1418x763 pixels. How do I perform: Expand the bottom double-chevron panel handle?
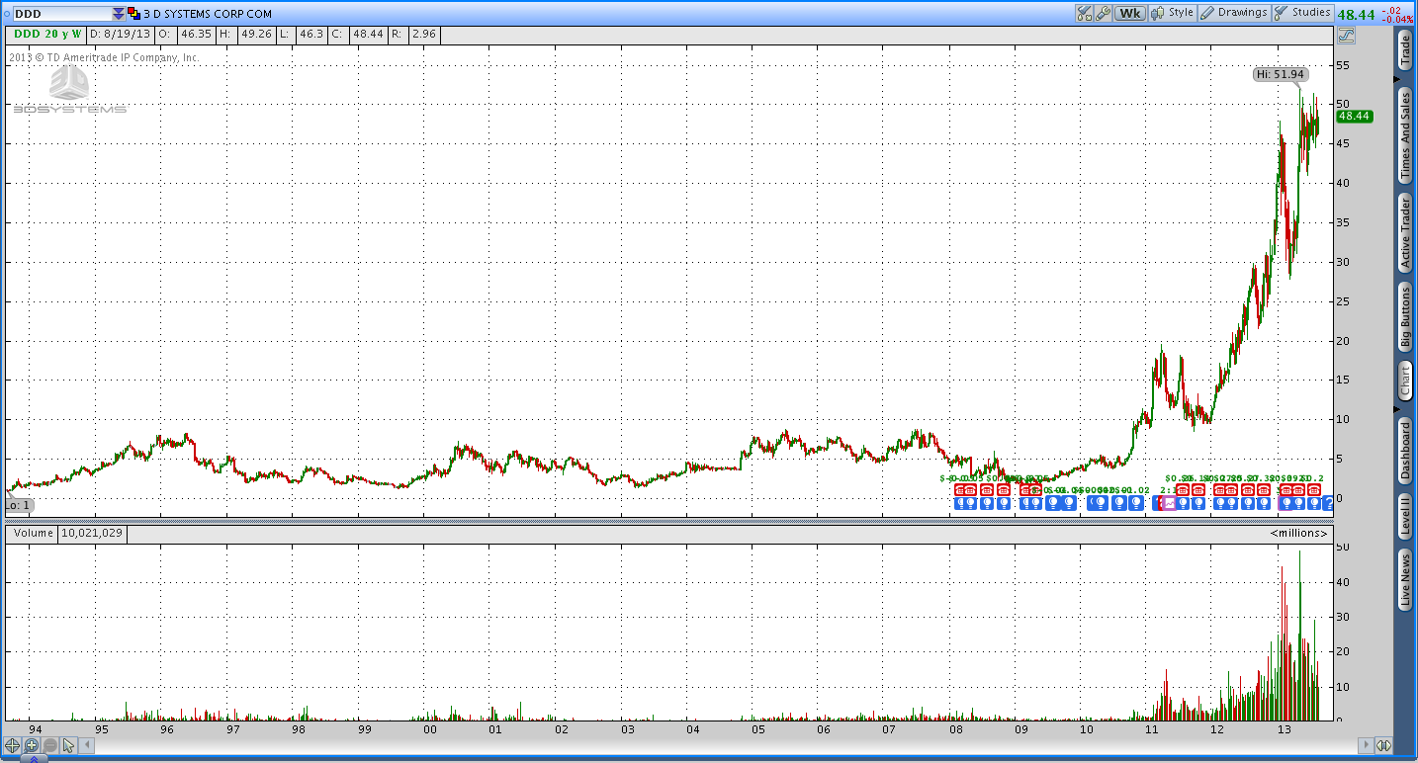[35, 758]
